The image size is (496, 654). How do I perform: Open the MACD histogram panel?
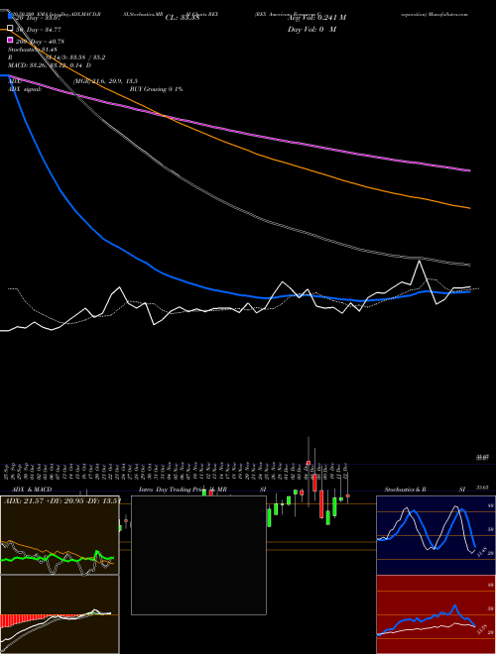click(60, 614)
